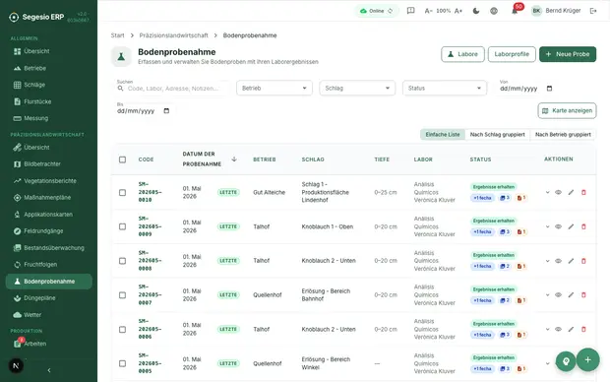Check the row SM-202605-0006 checkbox
Viewport: 610px width, 382px height.
tap(123, 330)
